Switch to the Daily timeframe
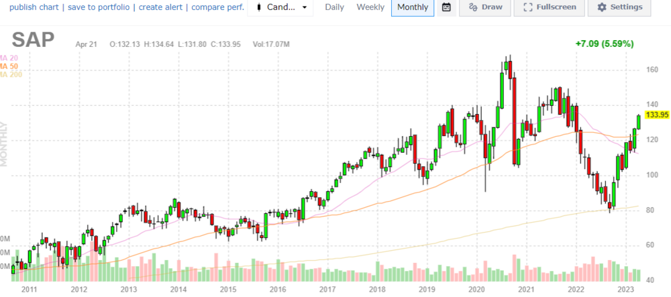 [334, 7]
